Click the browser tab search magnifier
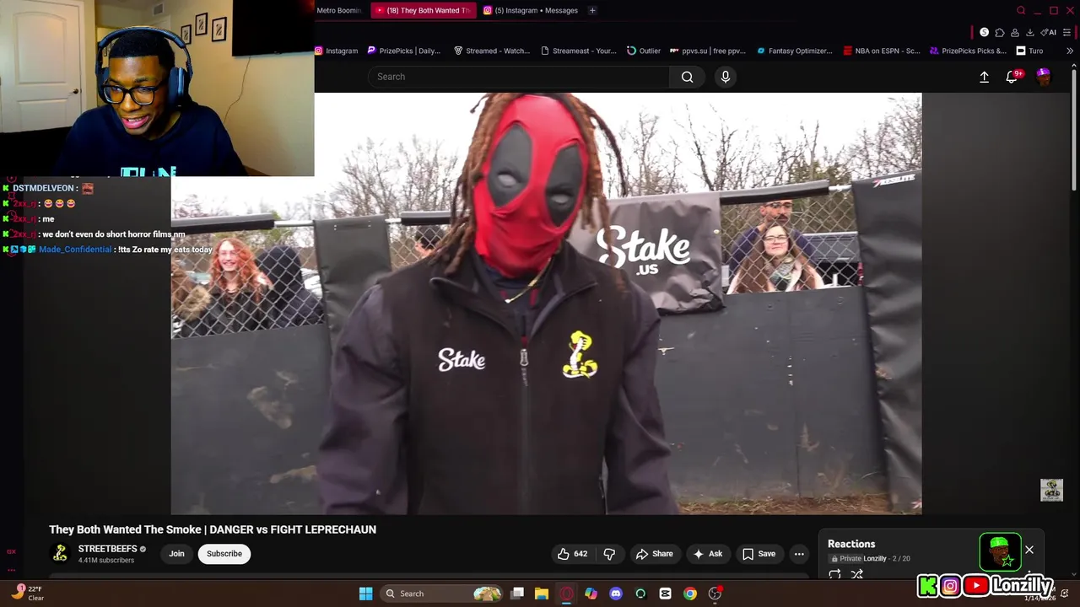This screenshot has height=607, width=1080. (1021, 10)
